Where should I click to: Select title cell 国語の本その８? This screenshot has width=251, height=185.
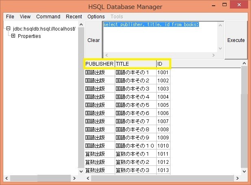click(x=135, y=129)
